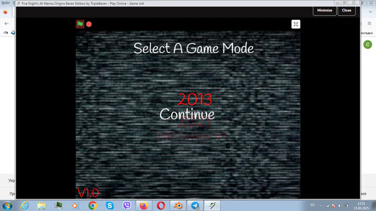The height and width of the screenshot is (211, 376).
Task: Click the 'Select A Game Mode' title
Action: pyautogui.click(x=194, y=48)
